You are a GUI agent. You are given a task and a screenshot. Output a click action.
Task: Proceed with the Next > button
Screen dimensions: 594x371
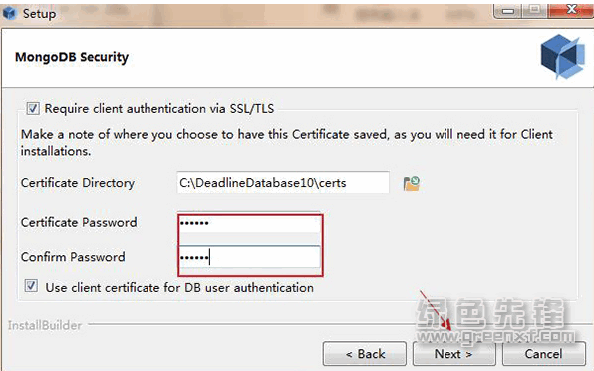pos(453,354)
